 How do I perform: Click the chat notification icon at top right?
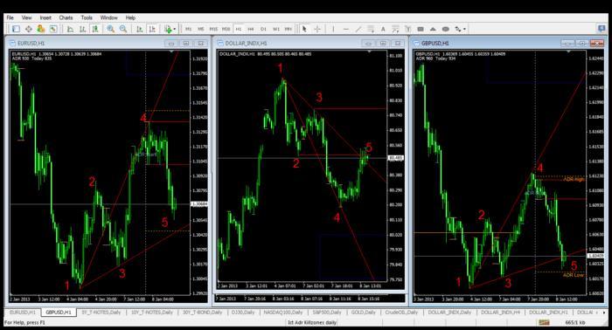pyautogui.click(x=602, y=29)
